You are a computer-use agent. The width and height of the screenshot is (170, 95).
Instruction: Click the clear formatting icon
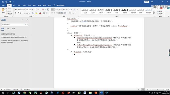[43, 9]
